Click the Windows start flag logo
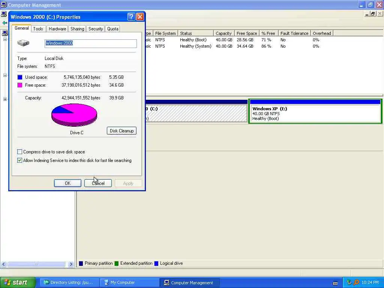 (x=7, y=282)
